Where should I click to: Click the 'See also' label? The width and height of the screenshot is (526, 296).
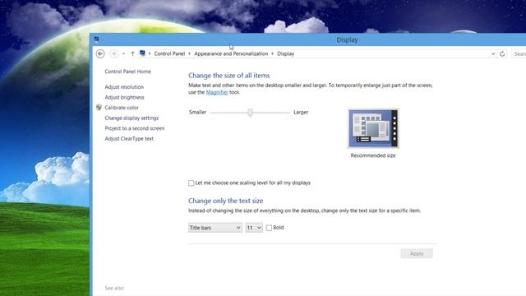(x=114, y=289)
